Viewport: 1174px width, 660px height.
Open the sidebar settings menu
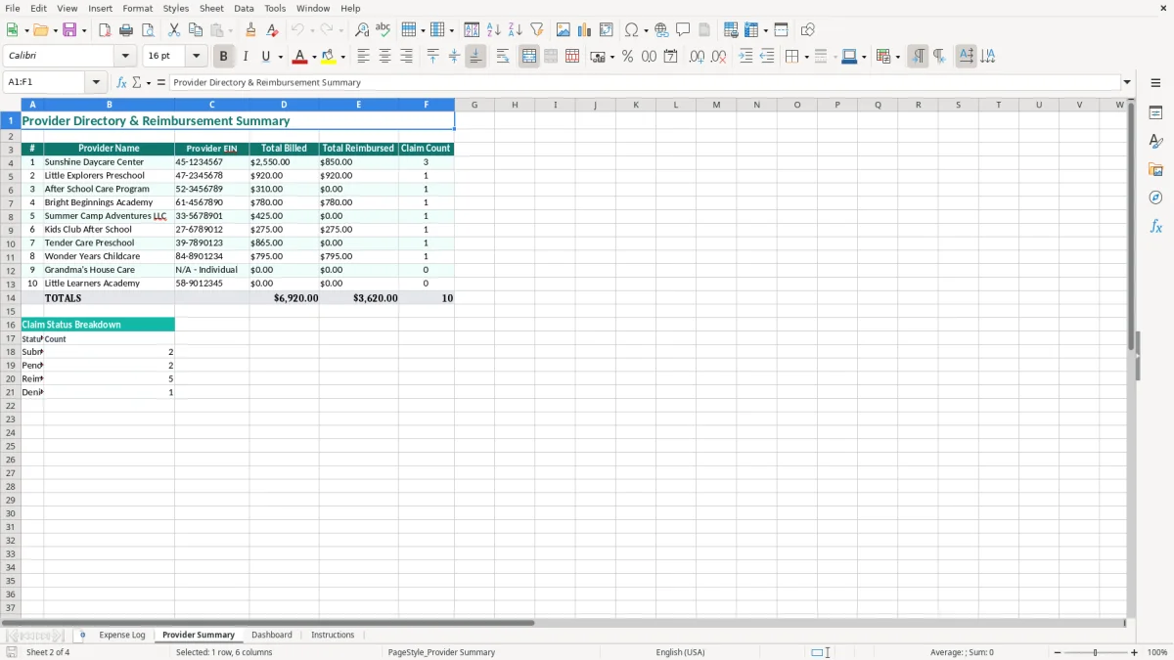pyautogui.click(x=1155, y=84)
